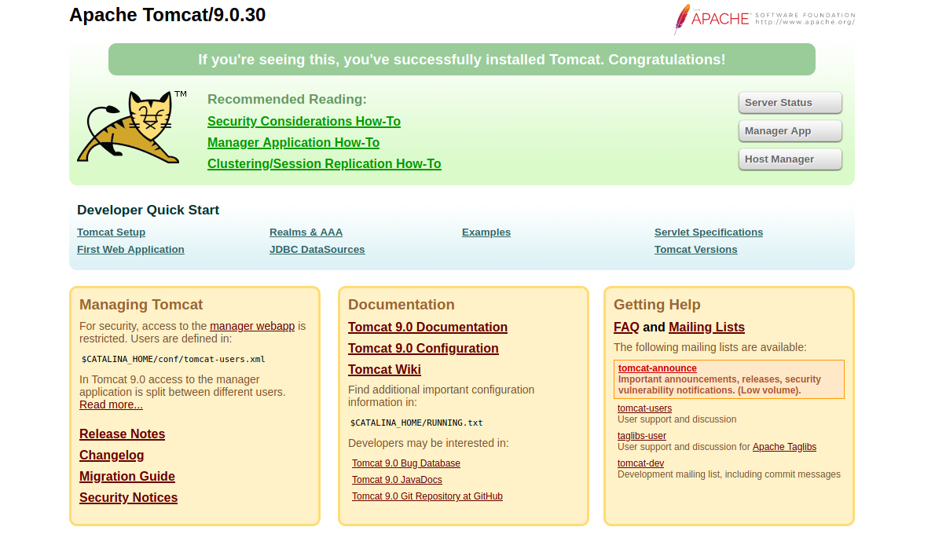
Task: Open Release Notes
Action: (x=123, y=434)
